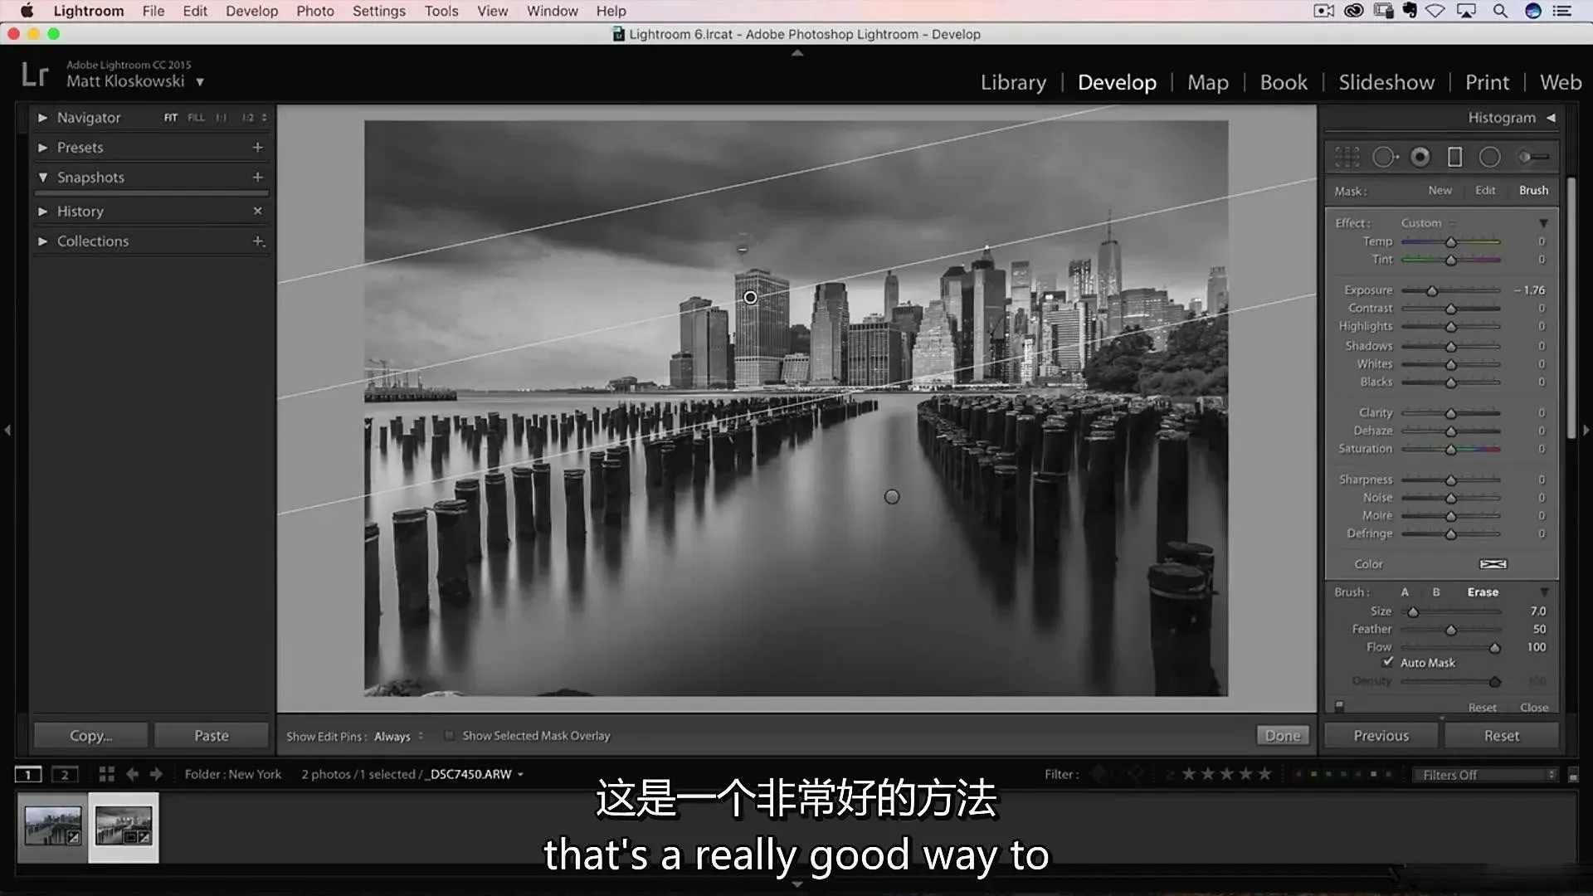The height and width of the screenshot is (896, 1593).
Task: Activate Erase brush mode
Action: (1483, 592)
